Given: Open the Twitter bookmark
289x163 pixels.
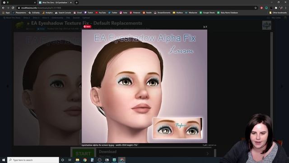Looking at the screenshot, I should (x=112, y=13).
